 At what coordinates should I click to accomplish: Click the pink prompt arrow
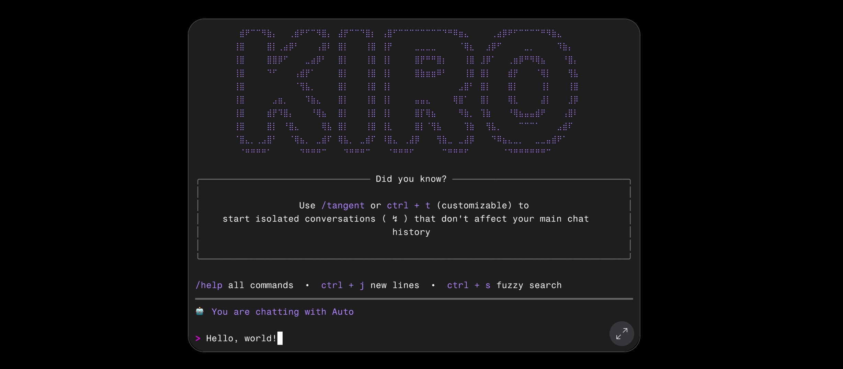click(197, 338)
